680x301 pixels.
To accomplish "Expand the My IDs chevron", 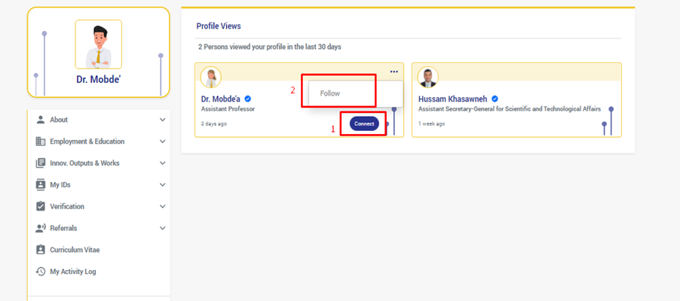I will [x=163, y=184].
